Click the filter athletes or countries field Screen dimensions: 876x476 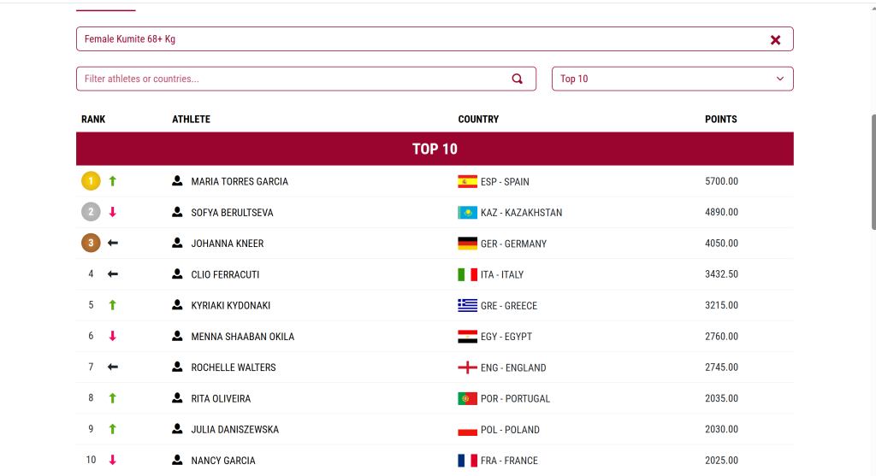click(x=291, y=79)
